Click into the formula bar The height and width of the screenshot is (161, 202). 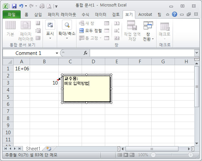pyautogui.click(x=142, y=53)
